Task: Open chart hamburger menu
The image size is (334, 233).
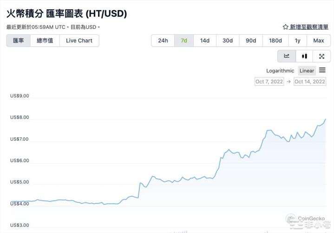Action: point(322,70)
